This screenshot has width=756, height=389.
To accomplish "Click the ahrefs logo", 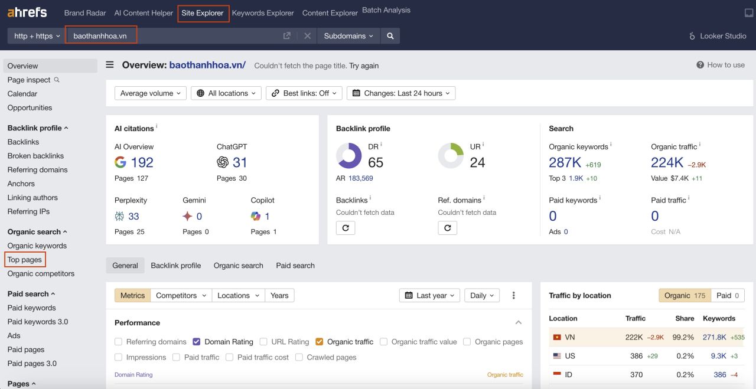I will coord(27,12).
